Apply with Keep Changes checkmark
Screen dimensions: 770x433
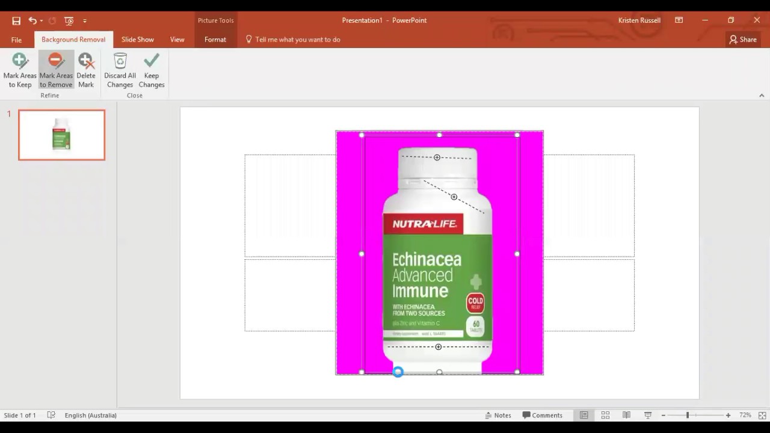point(152,70)
